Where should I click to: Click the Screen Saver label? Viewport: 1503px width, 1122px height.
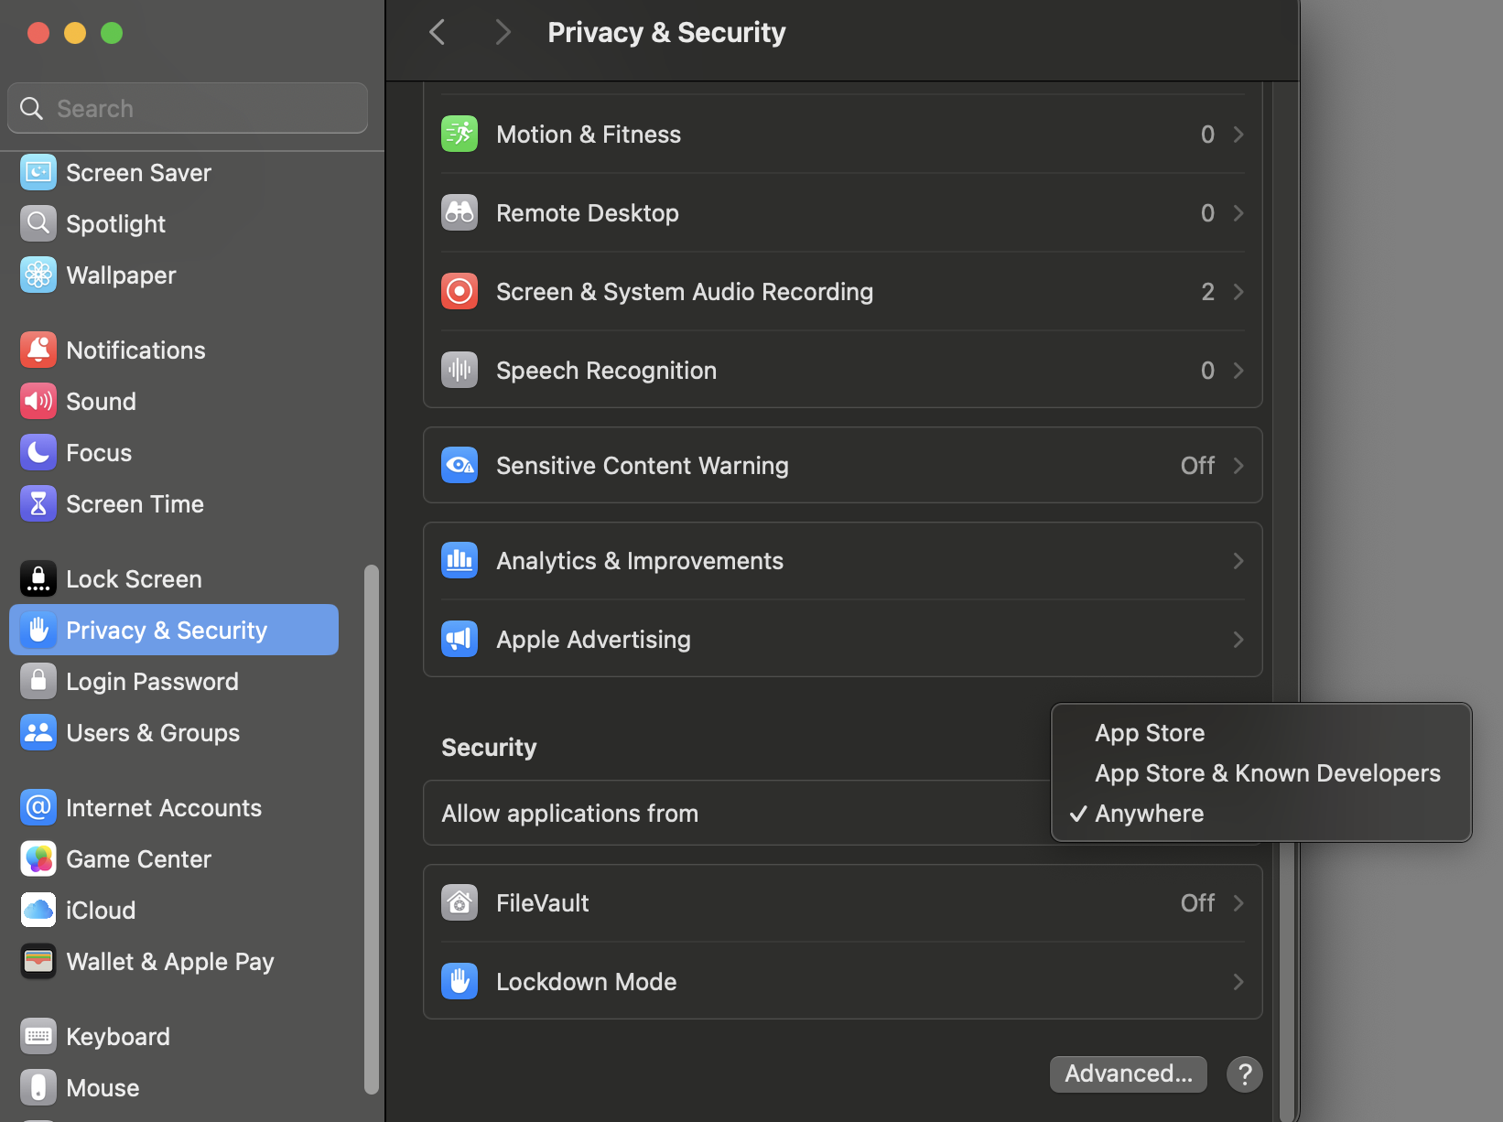(138, 172)
